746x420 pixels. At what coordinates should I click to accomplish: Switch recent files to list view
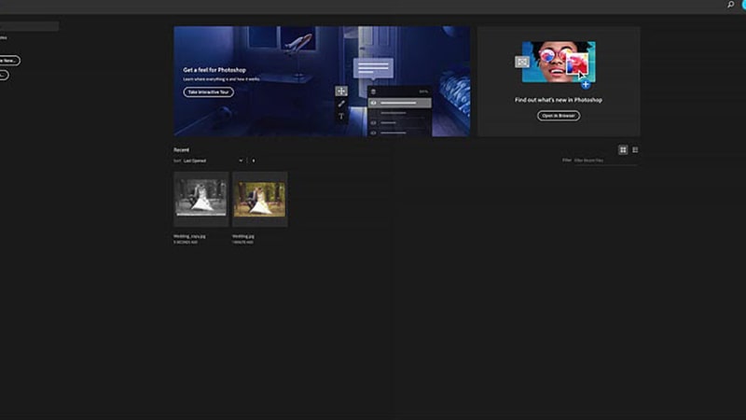[635, 149]
